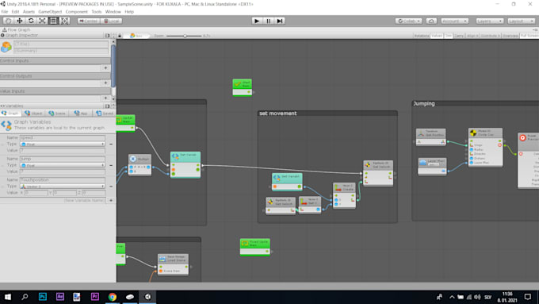Open the GameObject menu
The image size is (539, 304).
coord(50,12)
